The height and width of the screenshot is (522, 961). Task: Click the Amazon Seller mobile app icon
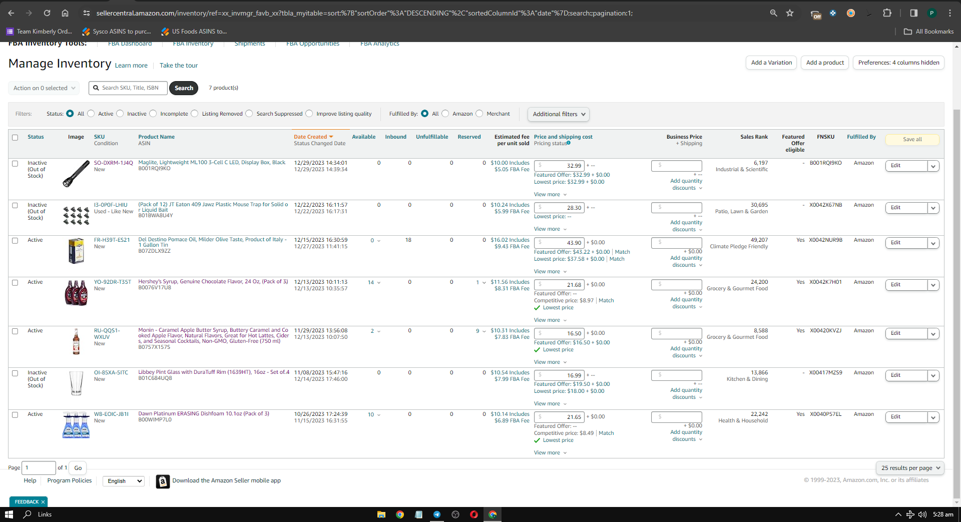coord(163,481)
